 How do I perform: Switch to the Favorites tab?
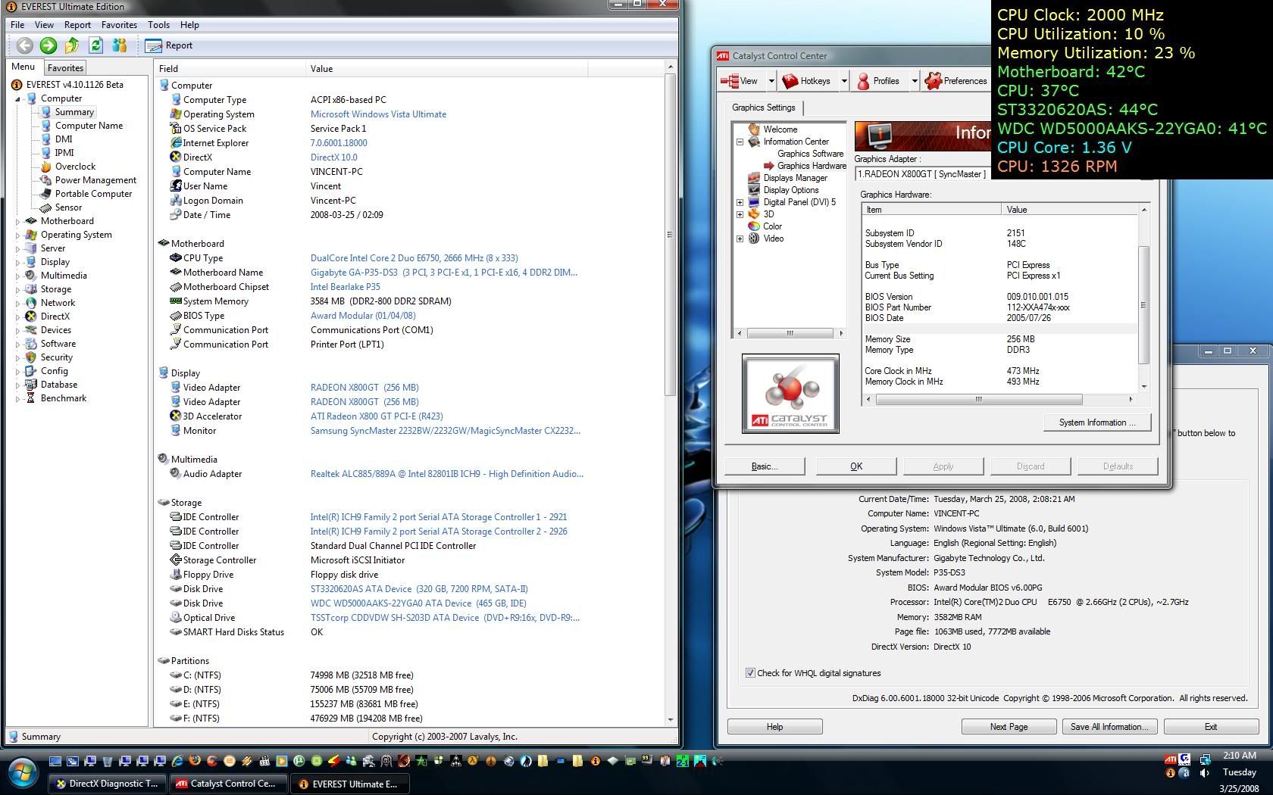(65, 68)
